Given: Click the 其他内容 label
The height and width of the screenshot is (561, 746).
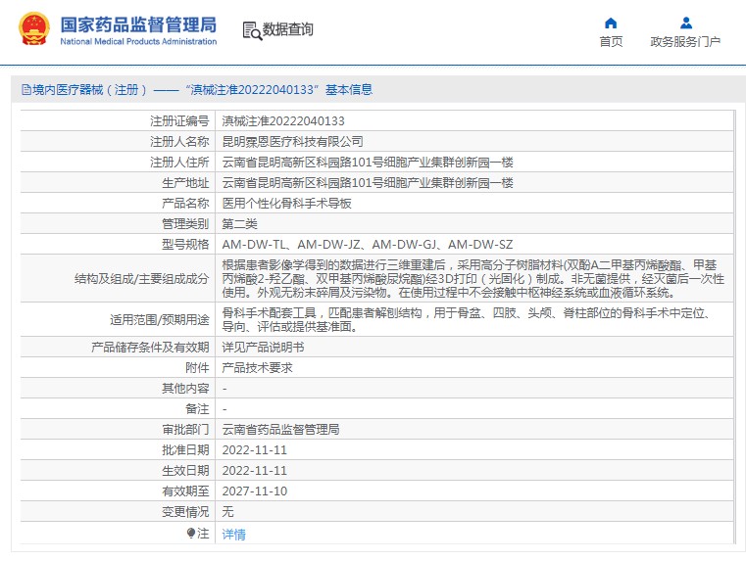Looking at the screenshot, I should point(185,389).
